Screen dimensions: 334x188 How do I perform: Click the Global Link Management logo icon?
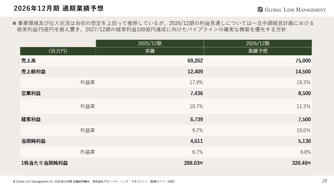pyautogui.click(x=260, y=10)
